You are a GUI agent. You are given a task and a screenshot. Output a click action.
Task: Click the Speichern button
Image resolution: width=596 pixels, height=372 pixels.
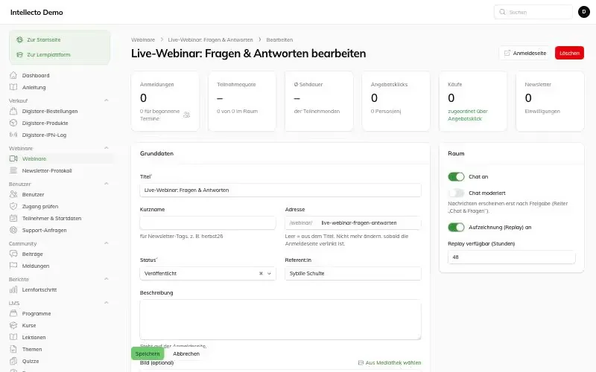coord(148,353)
